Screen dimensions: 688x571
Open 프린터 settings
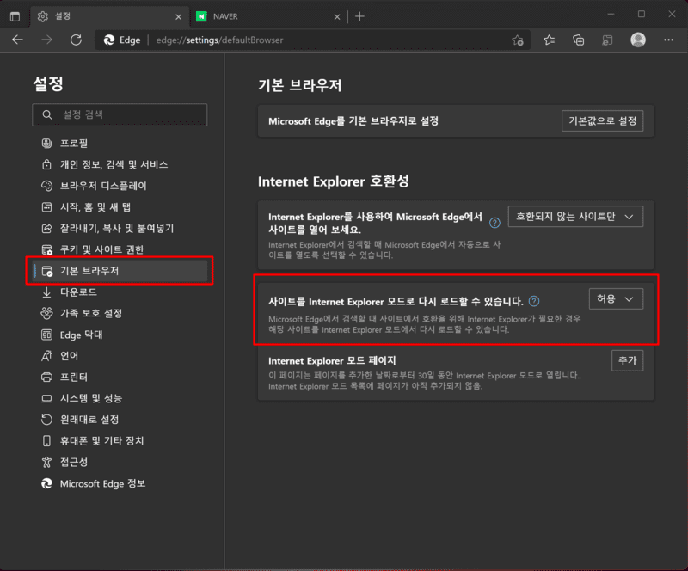coord(120,377)
